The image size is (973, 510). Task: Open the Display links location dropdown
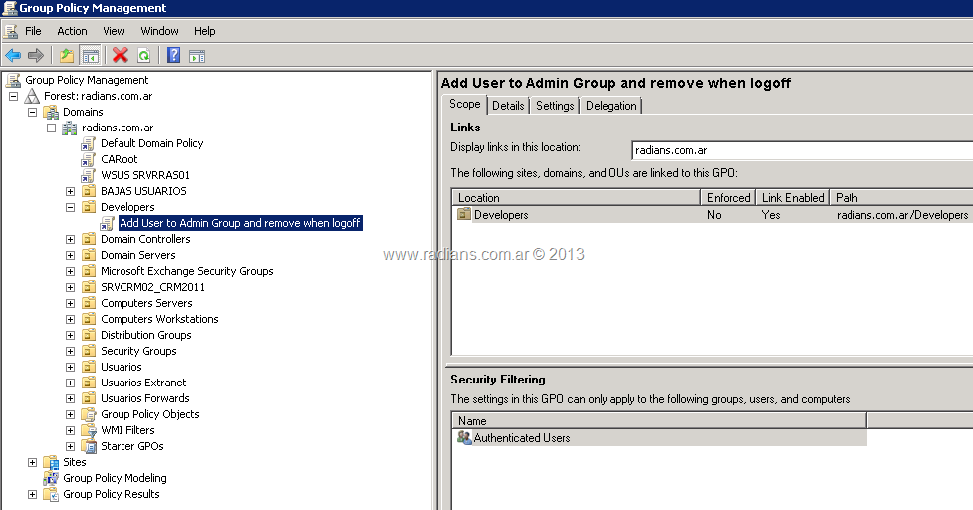802,150
